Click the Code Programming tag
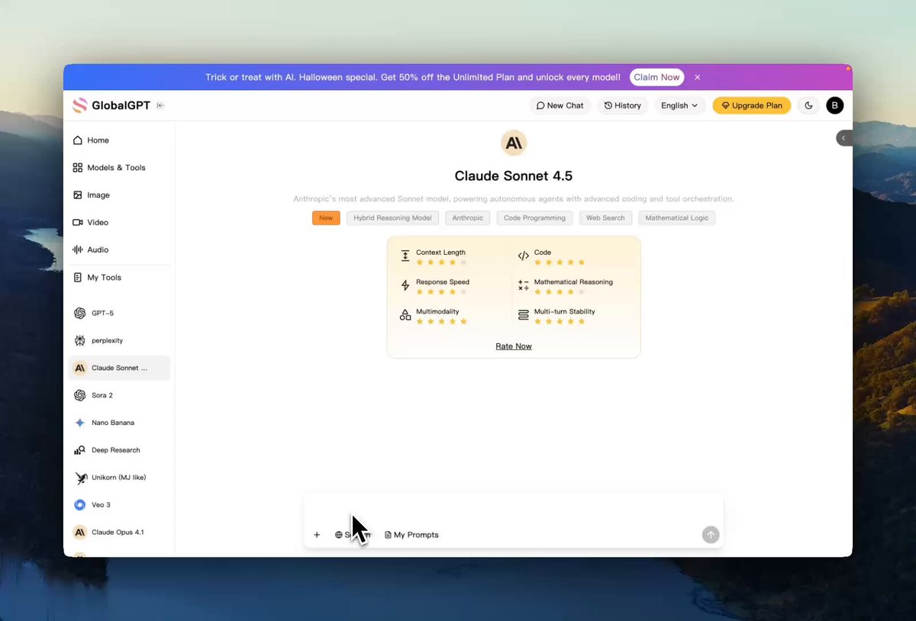916x621 pixels. pos(534,218)
